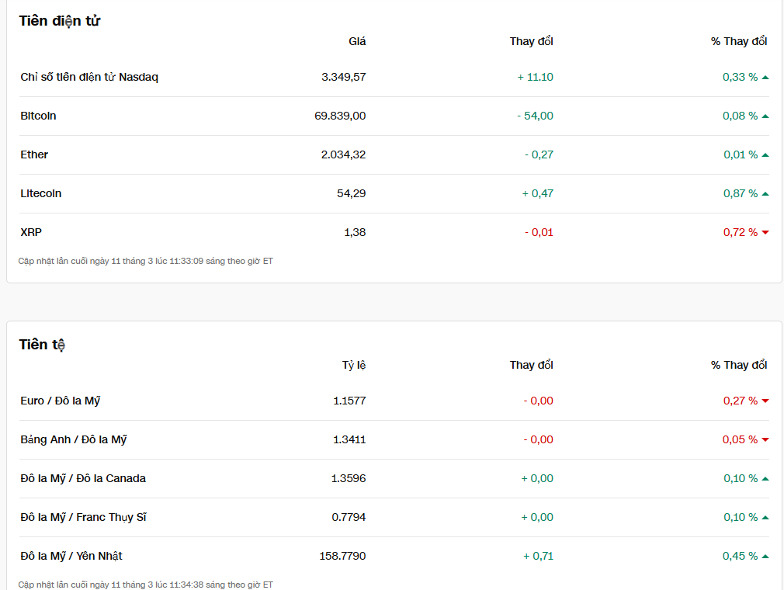The image size is (784, 590).
Task: Open Đô la Mỹ / Franc Thụy Sĩ pair
Action: pos(83,517)
